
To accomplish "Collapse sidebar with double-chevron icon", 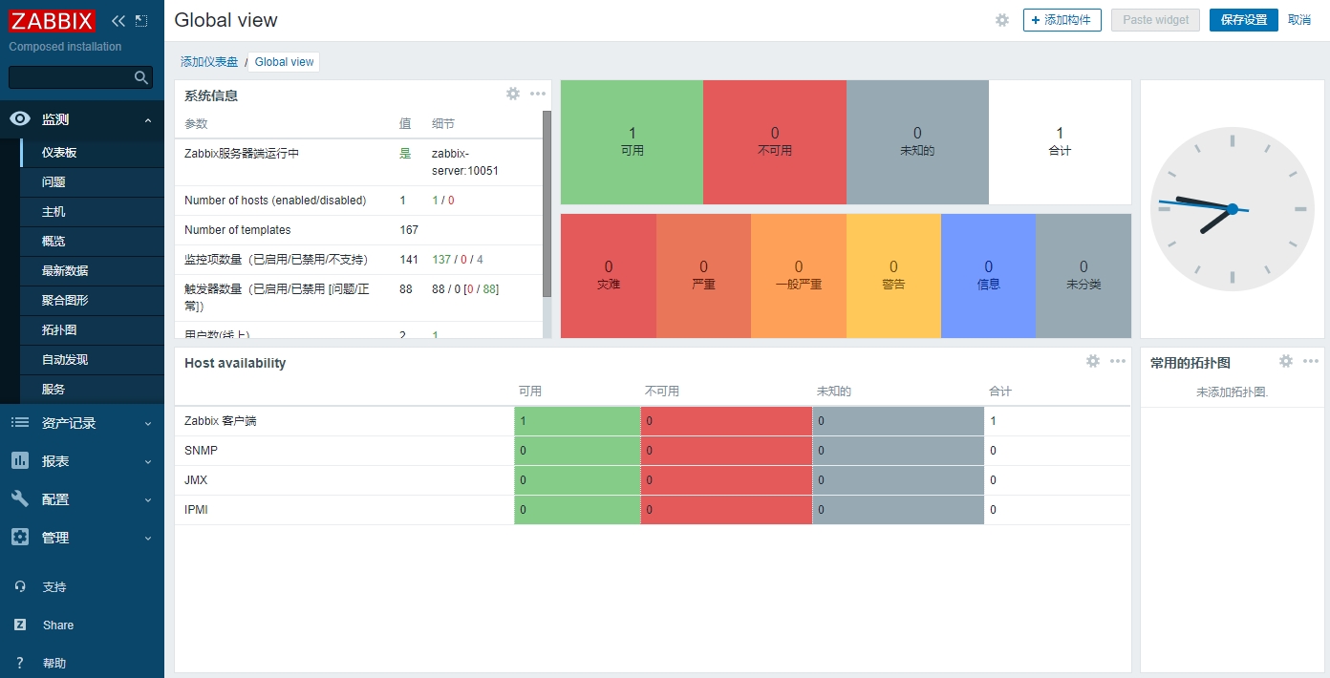I will coord(118,21).
